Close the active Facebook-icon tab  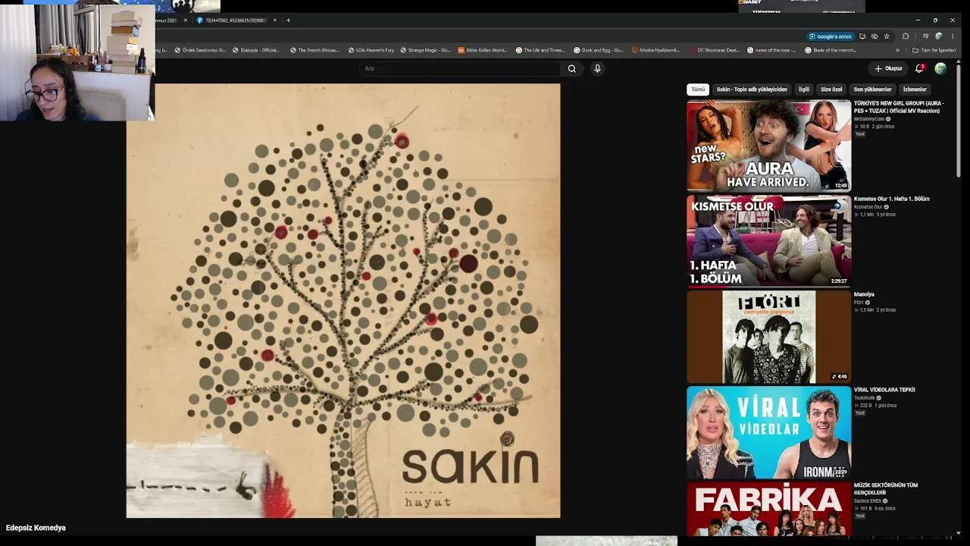(x=275, y=20)
